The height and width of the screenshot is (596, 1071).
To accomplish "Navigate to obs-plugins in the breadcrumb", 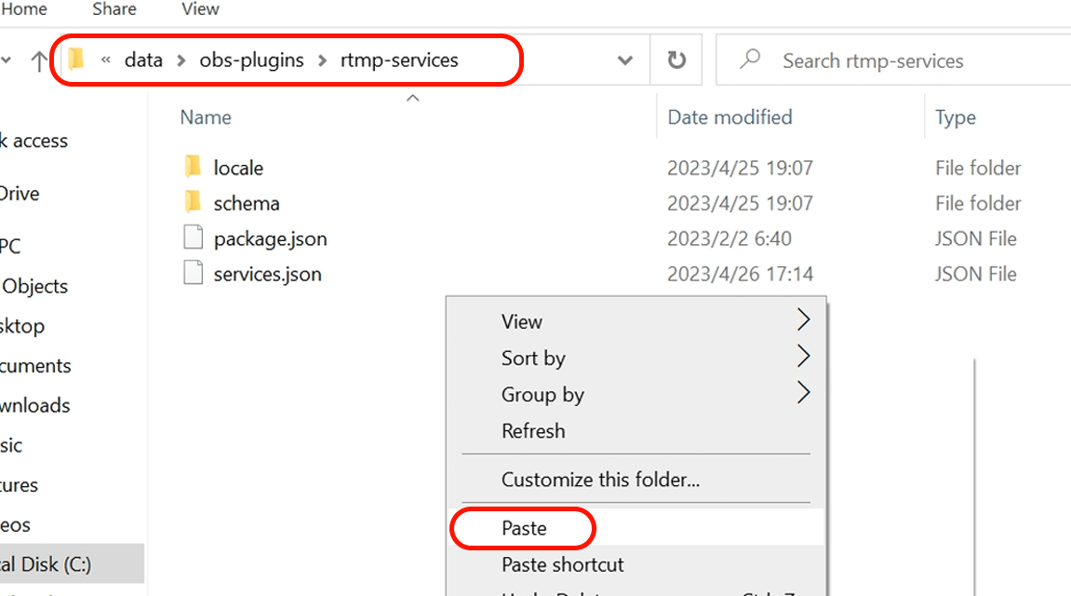I will (x=251, y=61).
